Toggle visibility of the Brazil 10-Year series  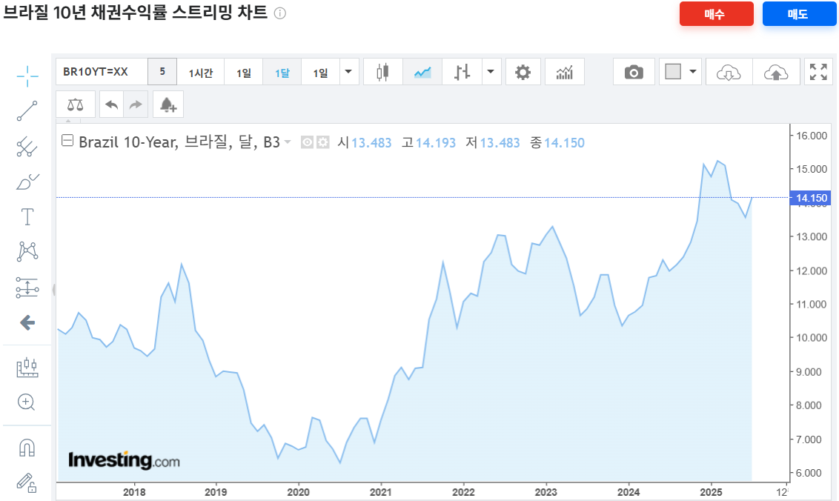(305, 142)
